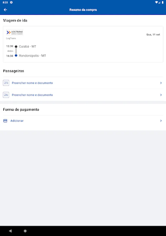Screen dimensions: 166x236
Task: Tap seat number badge 26
Action: point(6,95)
